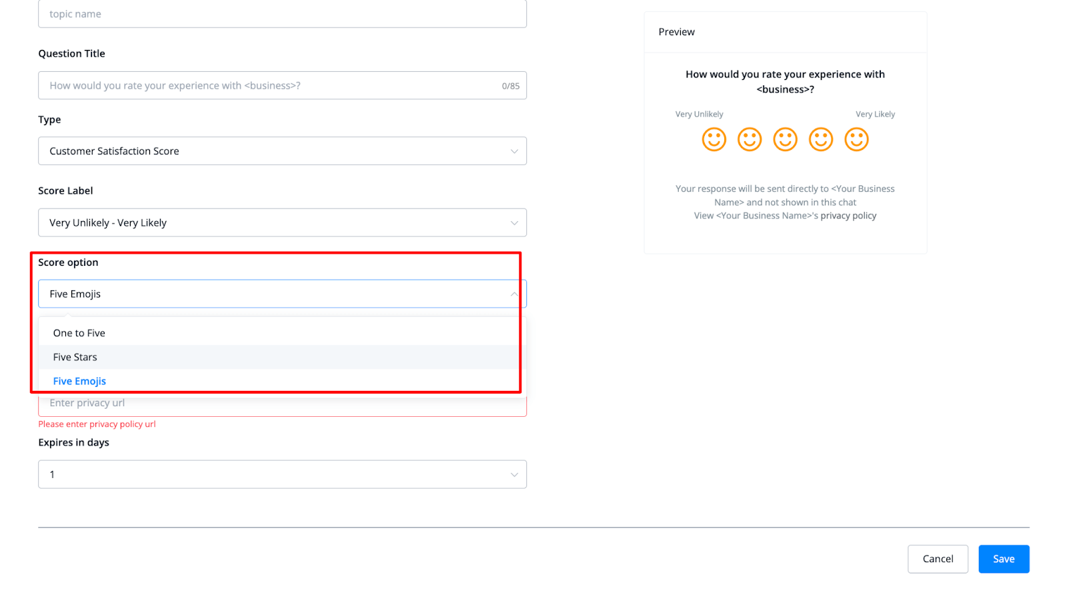Click the Type field label

[x=49, y=120]
